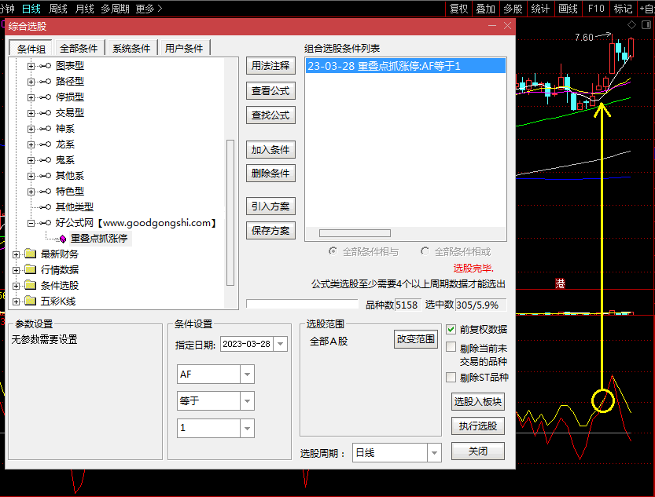Viewport: 655px width, 497px height.
Task: Click the 标记 toolbar item
Action: point(623,9)
